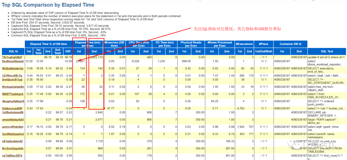Click the 'Top SQL Comparison by Elapsed Time' heading

click(x=48, y=5)
